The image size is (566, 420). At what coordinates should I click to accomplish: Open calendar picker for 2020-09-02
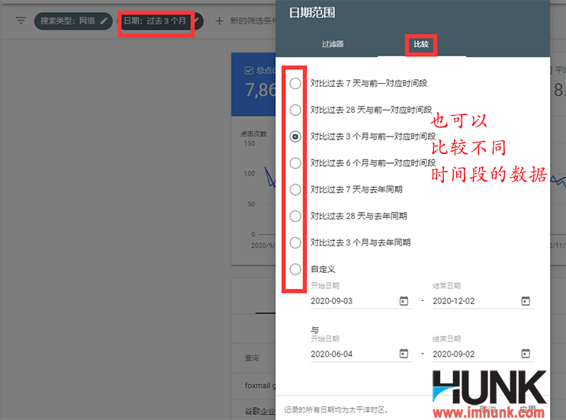pyautogui.click(x=526, y=354)
